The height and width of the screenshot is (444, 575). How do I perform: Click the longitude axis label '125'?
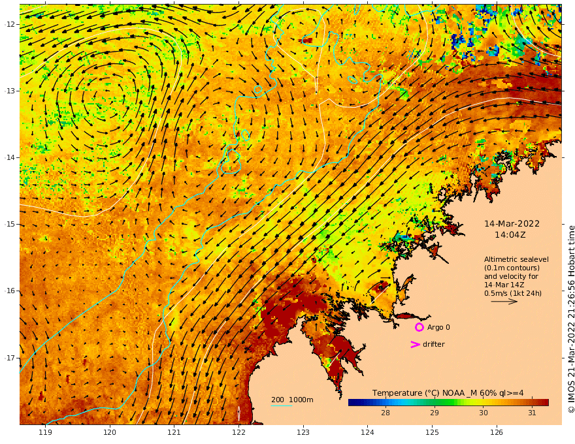[432, 432]
